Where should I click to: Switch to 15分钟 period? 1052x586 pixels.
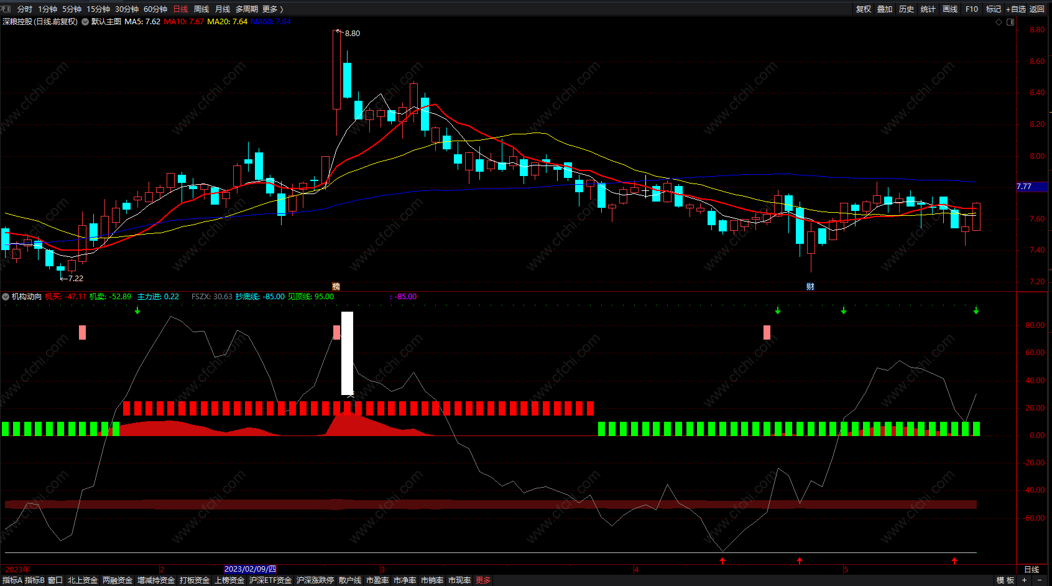point(98,9)
